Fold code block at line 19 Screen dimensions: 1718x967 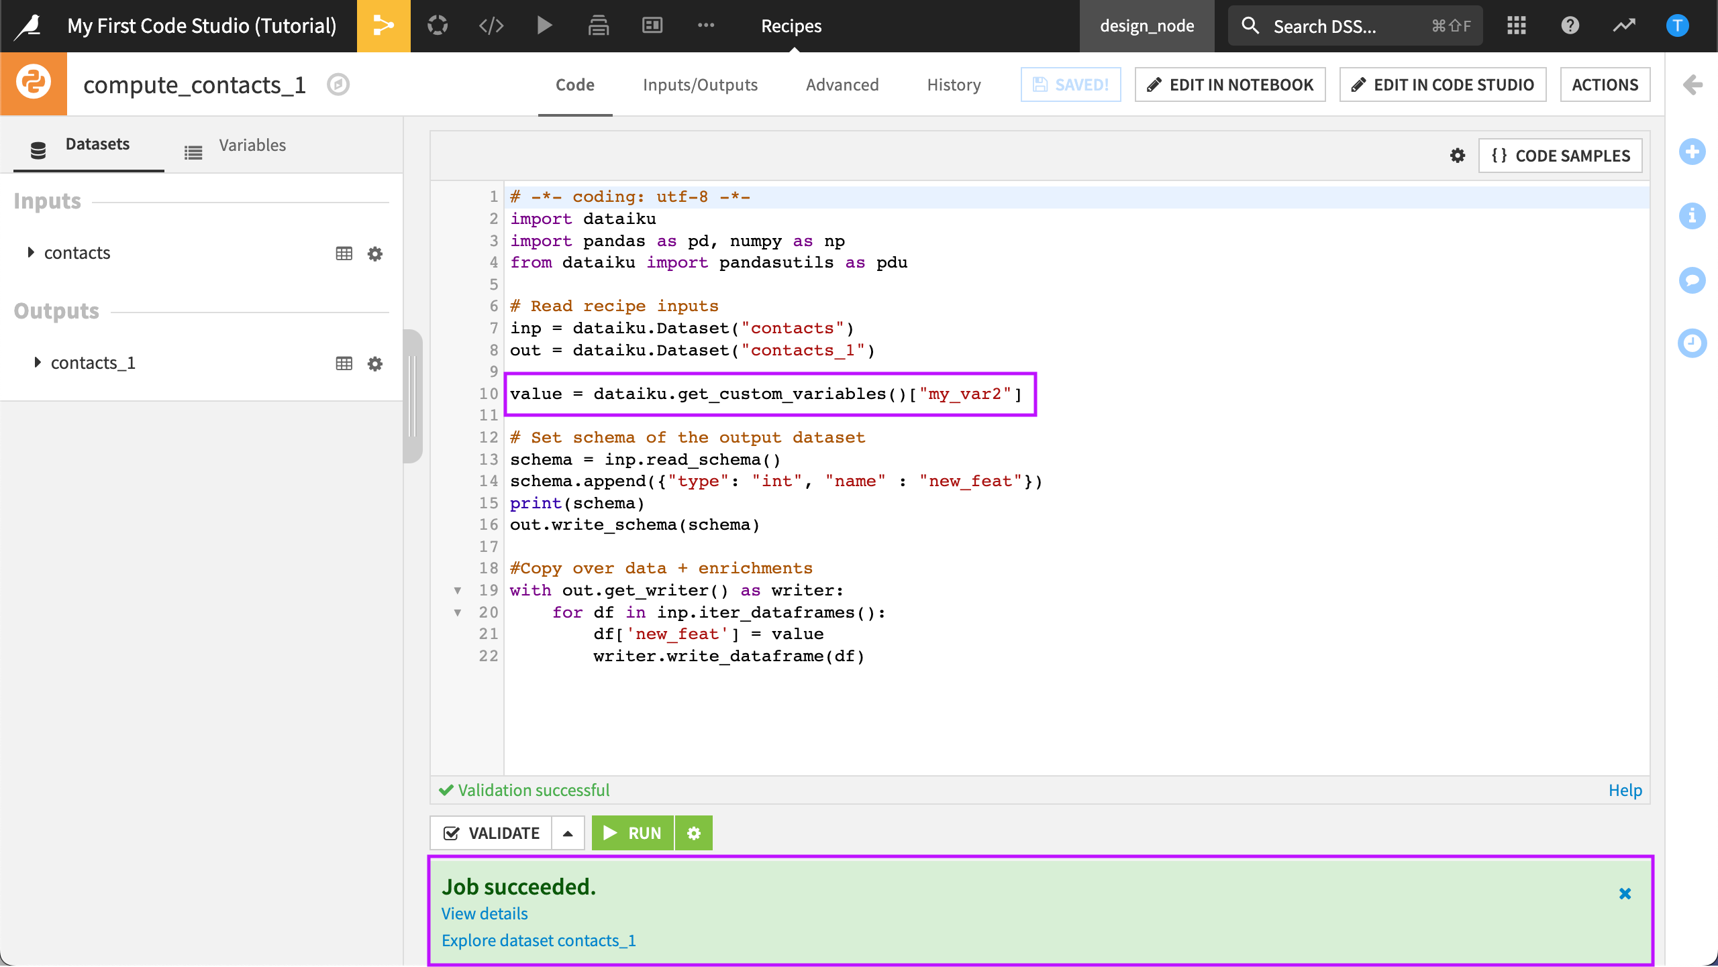click(x=458, y=591)
